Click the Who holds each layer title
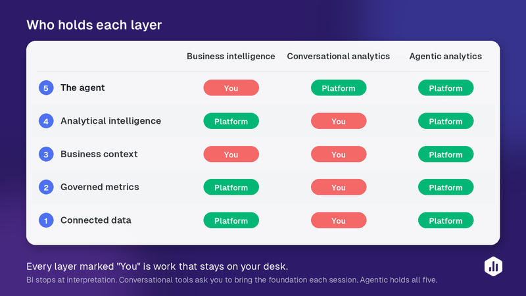This screenshot has width=526, height=296. point(94,25)
